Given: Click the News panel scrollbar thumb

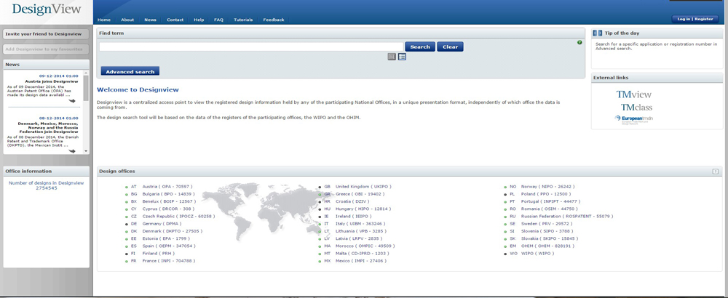Looking at the screenshot, I should click(x=86, y=88).
